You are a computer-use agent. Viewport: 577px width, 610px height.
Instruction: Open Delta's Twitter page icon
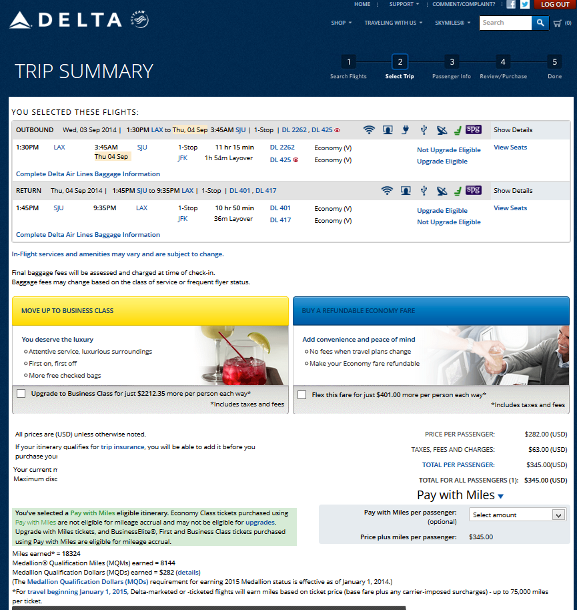[525, 4]
